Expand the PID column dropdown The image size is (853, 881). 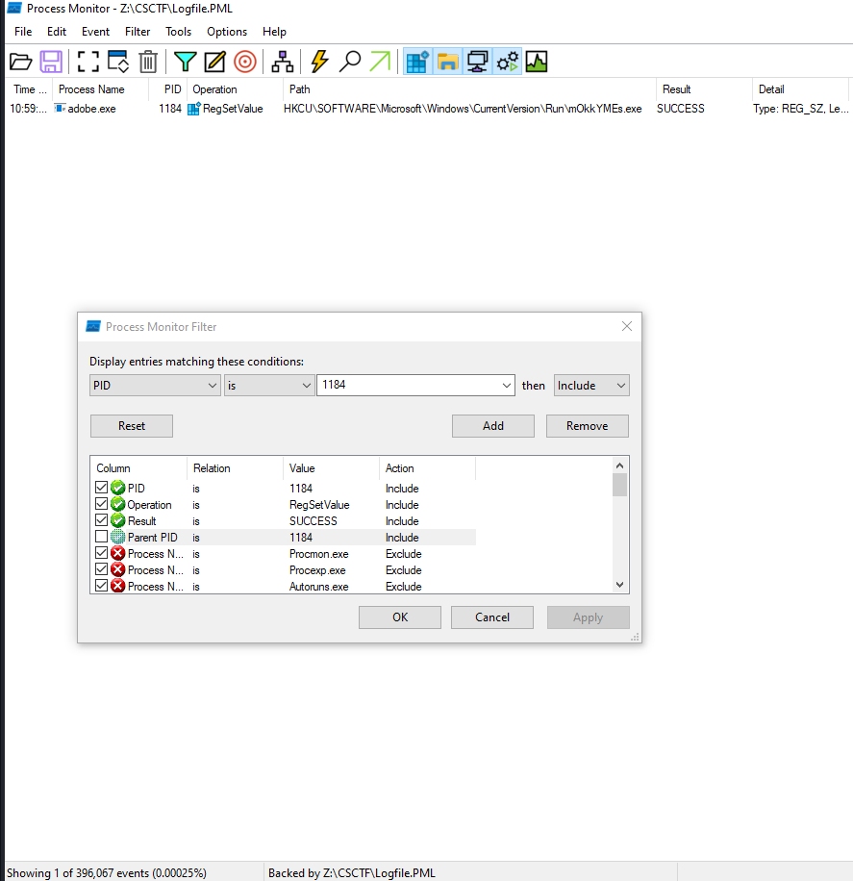point(213,386)
